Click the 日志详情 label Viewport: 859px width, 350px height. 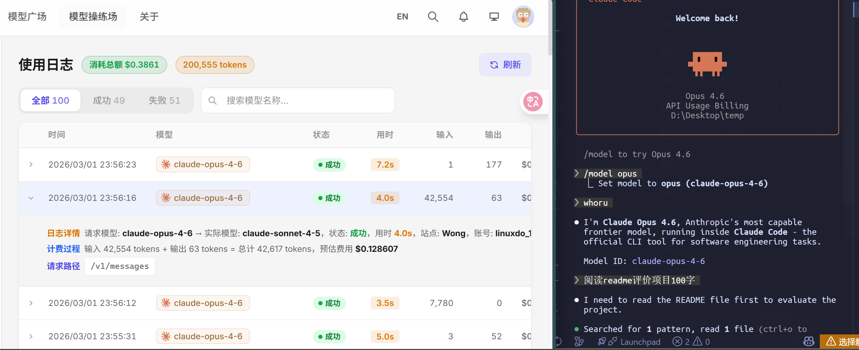63,233
